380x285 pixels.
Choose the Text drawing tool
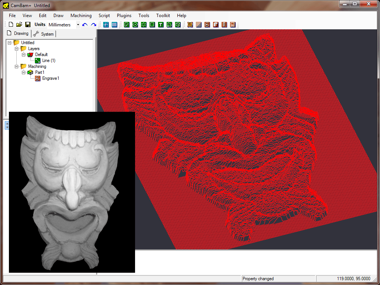[161, 24]
